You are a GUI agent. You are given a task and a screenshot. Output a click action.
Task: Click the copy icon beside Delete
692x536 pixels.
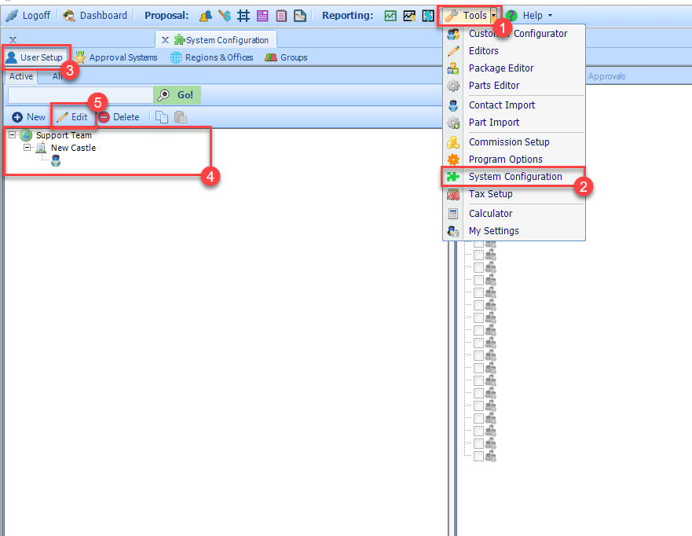[162, 117]
